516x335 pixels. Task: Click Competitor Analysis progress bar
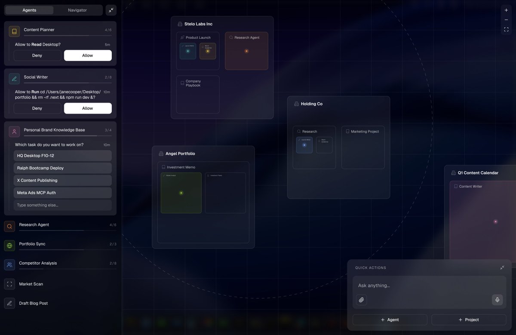click(x=68, y=269)
